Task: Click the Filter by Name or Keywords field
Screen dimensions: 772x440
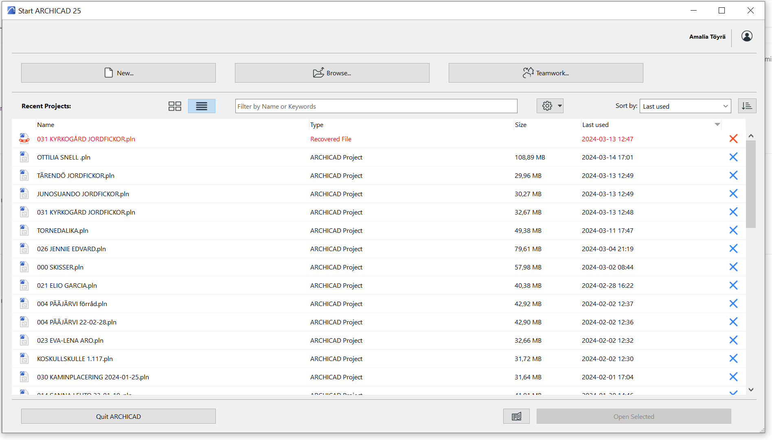Action: [376, 106]
